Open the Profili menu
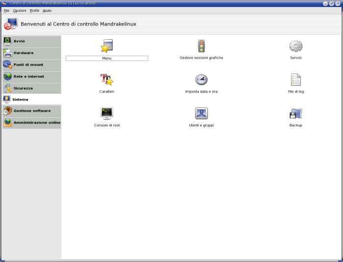 tap(34, 10)
